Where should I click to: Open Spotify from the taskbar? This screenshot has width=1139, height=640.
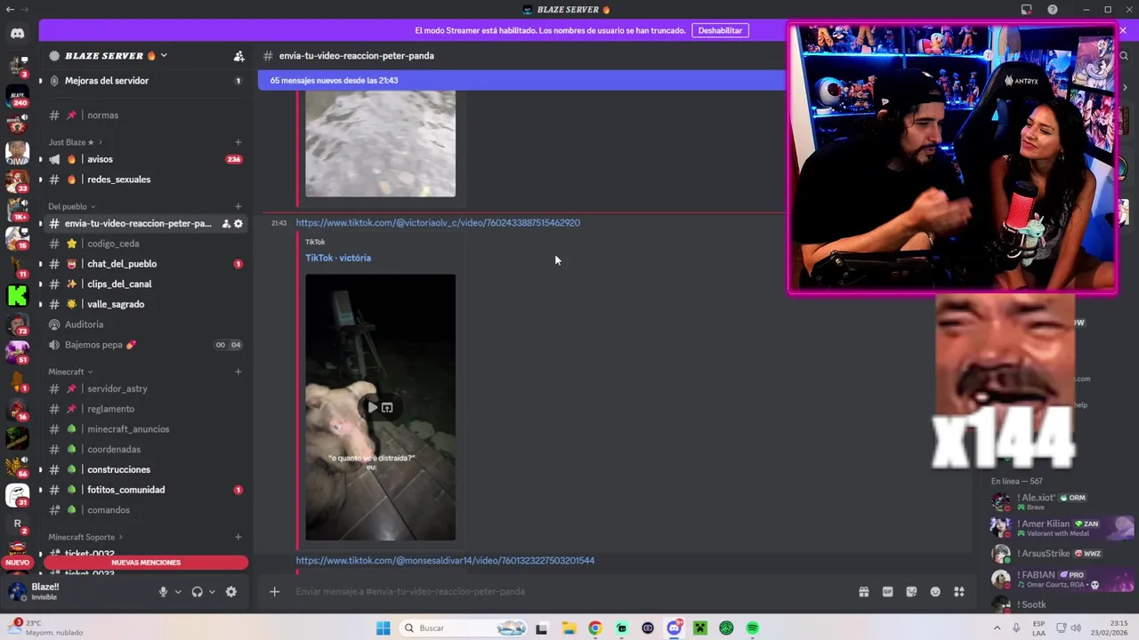753,628
